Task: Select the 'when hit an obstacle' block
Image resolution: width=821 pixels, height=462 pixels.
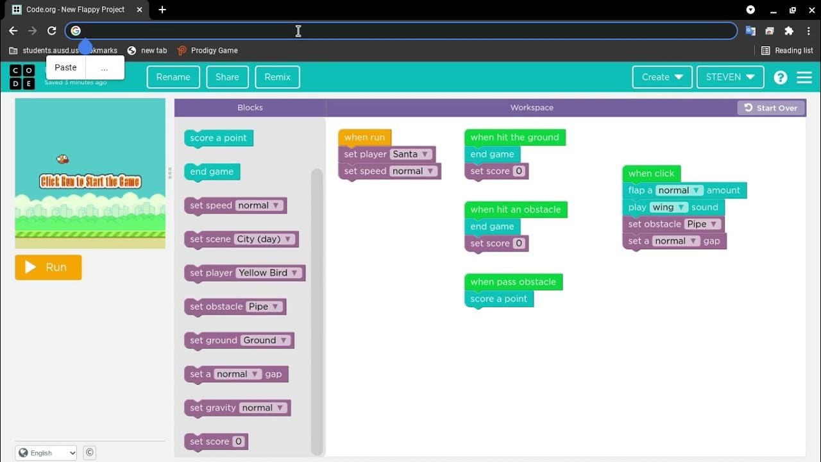Action: [516, 209]
